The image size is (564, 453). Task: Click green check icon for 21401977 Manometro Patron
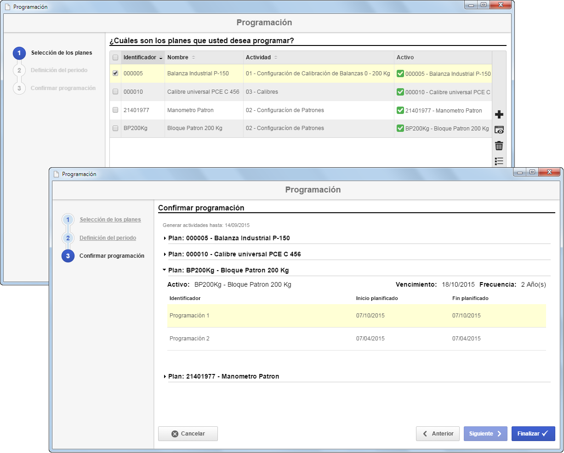click(400, 110)
